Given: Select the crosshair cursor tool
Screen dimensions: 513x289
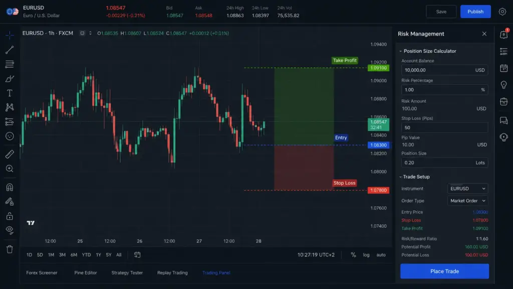Looking at the screenshot, I should click(x=10, y=35).
